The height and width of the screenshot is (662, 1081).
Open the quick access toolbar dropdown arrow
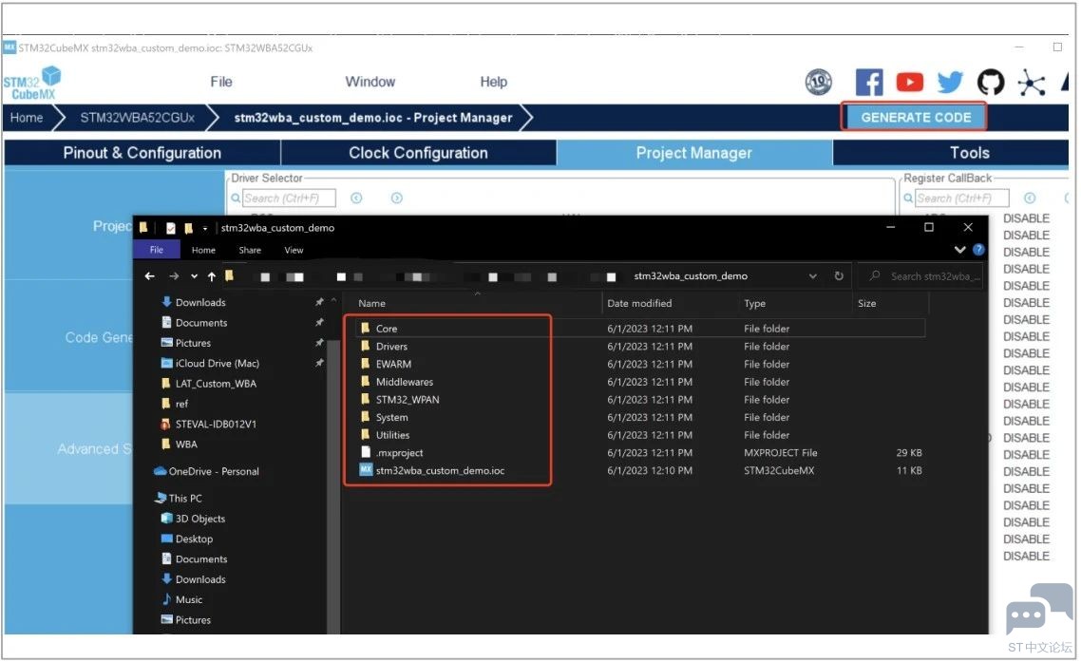tap(205, 228)
